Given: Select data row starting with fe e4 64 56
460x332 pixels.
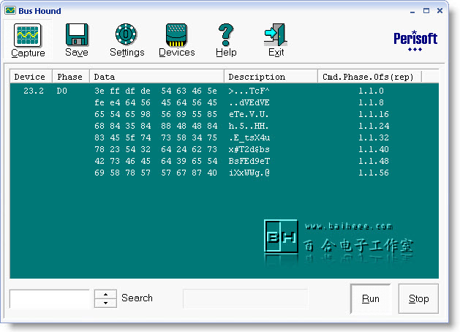Looking at the screenshot, I should coord(156,102).
